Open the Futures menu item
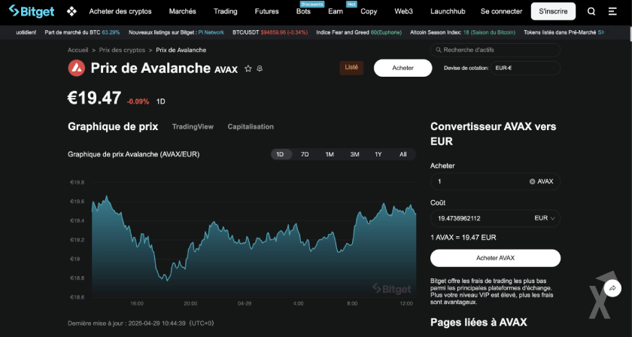The height and width of the screenshot is (337, 632). (266, 11)
